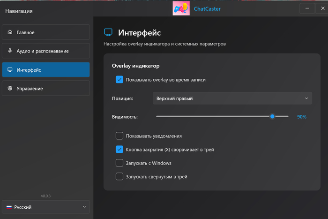Uncheck Кнопка закрытия (X) сворачивает в трей
328x219 pixels.
(x=119, y=150)
